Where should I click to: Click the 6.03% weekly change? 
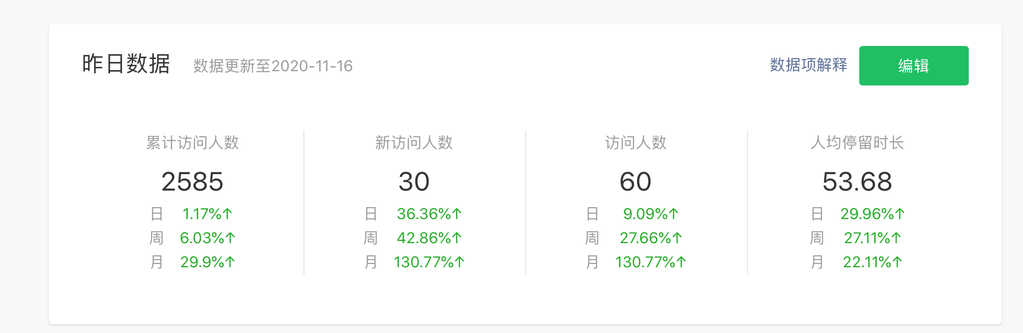pos(208,238)
